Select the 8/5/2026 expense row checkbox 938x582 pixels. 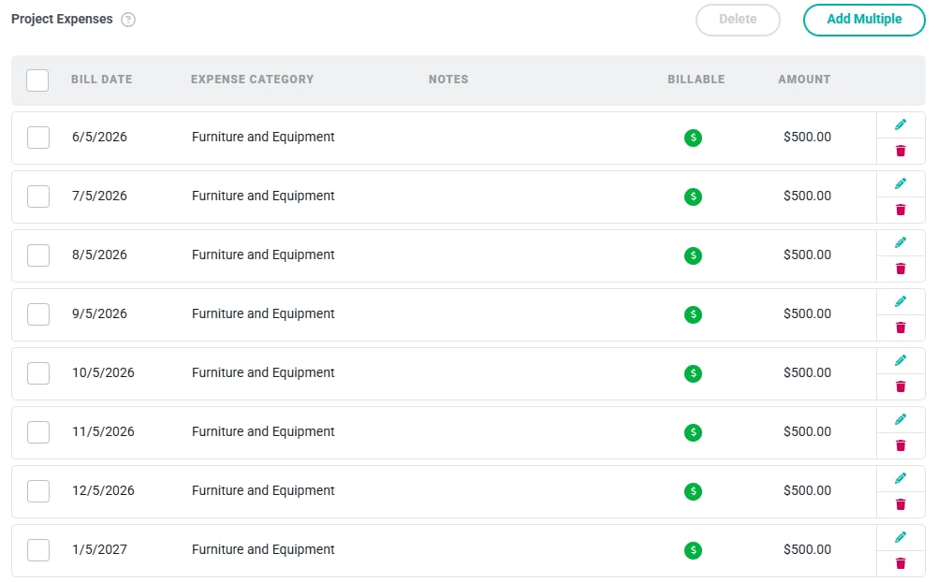(x=38, y=255)
